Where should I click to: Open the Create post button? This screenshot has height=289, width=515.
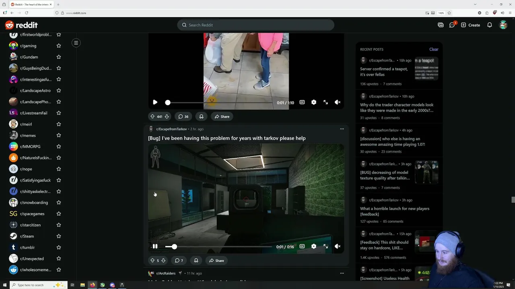[470, 25]
